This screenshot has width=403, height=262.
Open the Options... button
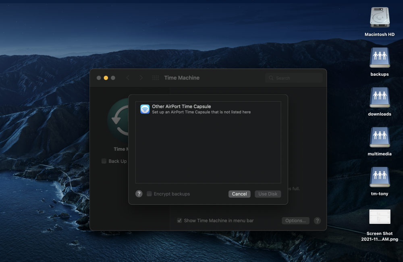[x=295, y=220]
